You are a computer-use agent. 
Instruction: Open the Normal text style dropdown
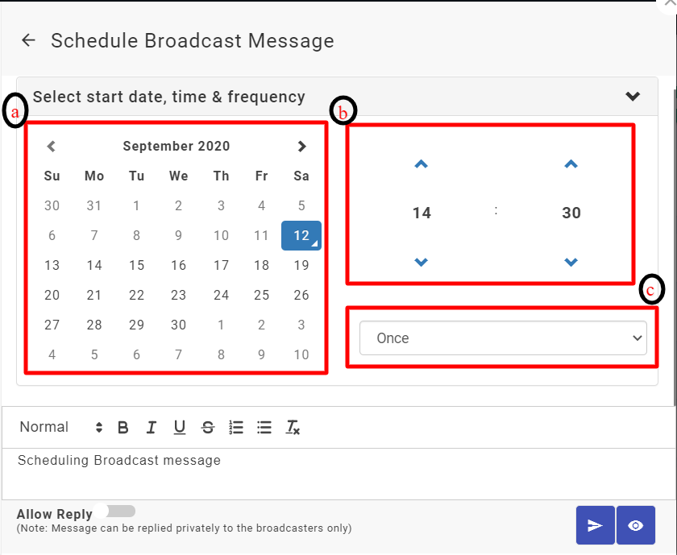61,427
